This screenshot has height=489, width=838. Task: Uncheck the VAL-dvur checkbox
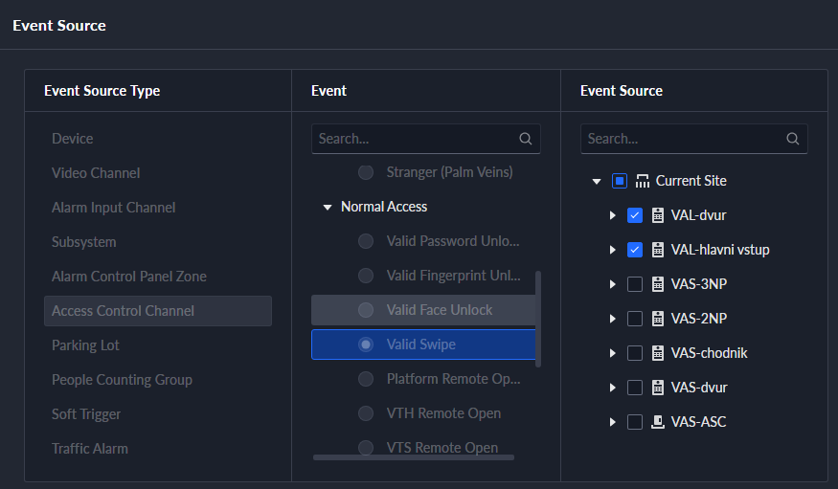635,215
